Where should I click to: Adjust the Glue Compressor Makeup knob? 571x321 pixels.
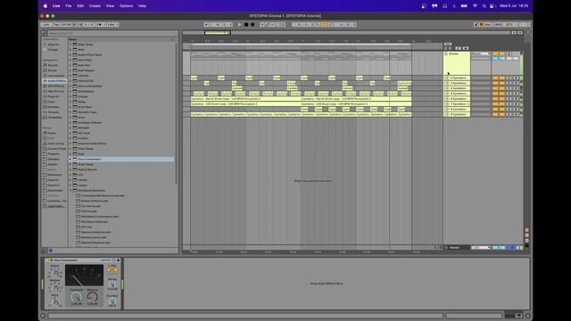(92, 297)
